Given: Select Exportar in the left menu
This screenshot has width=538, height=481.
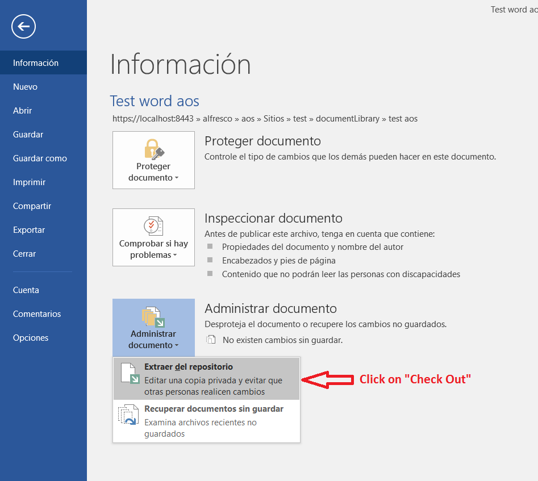Looking at the screenshot, I should (29, 230).
